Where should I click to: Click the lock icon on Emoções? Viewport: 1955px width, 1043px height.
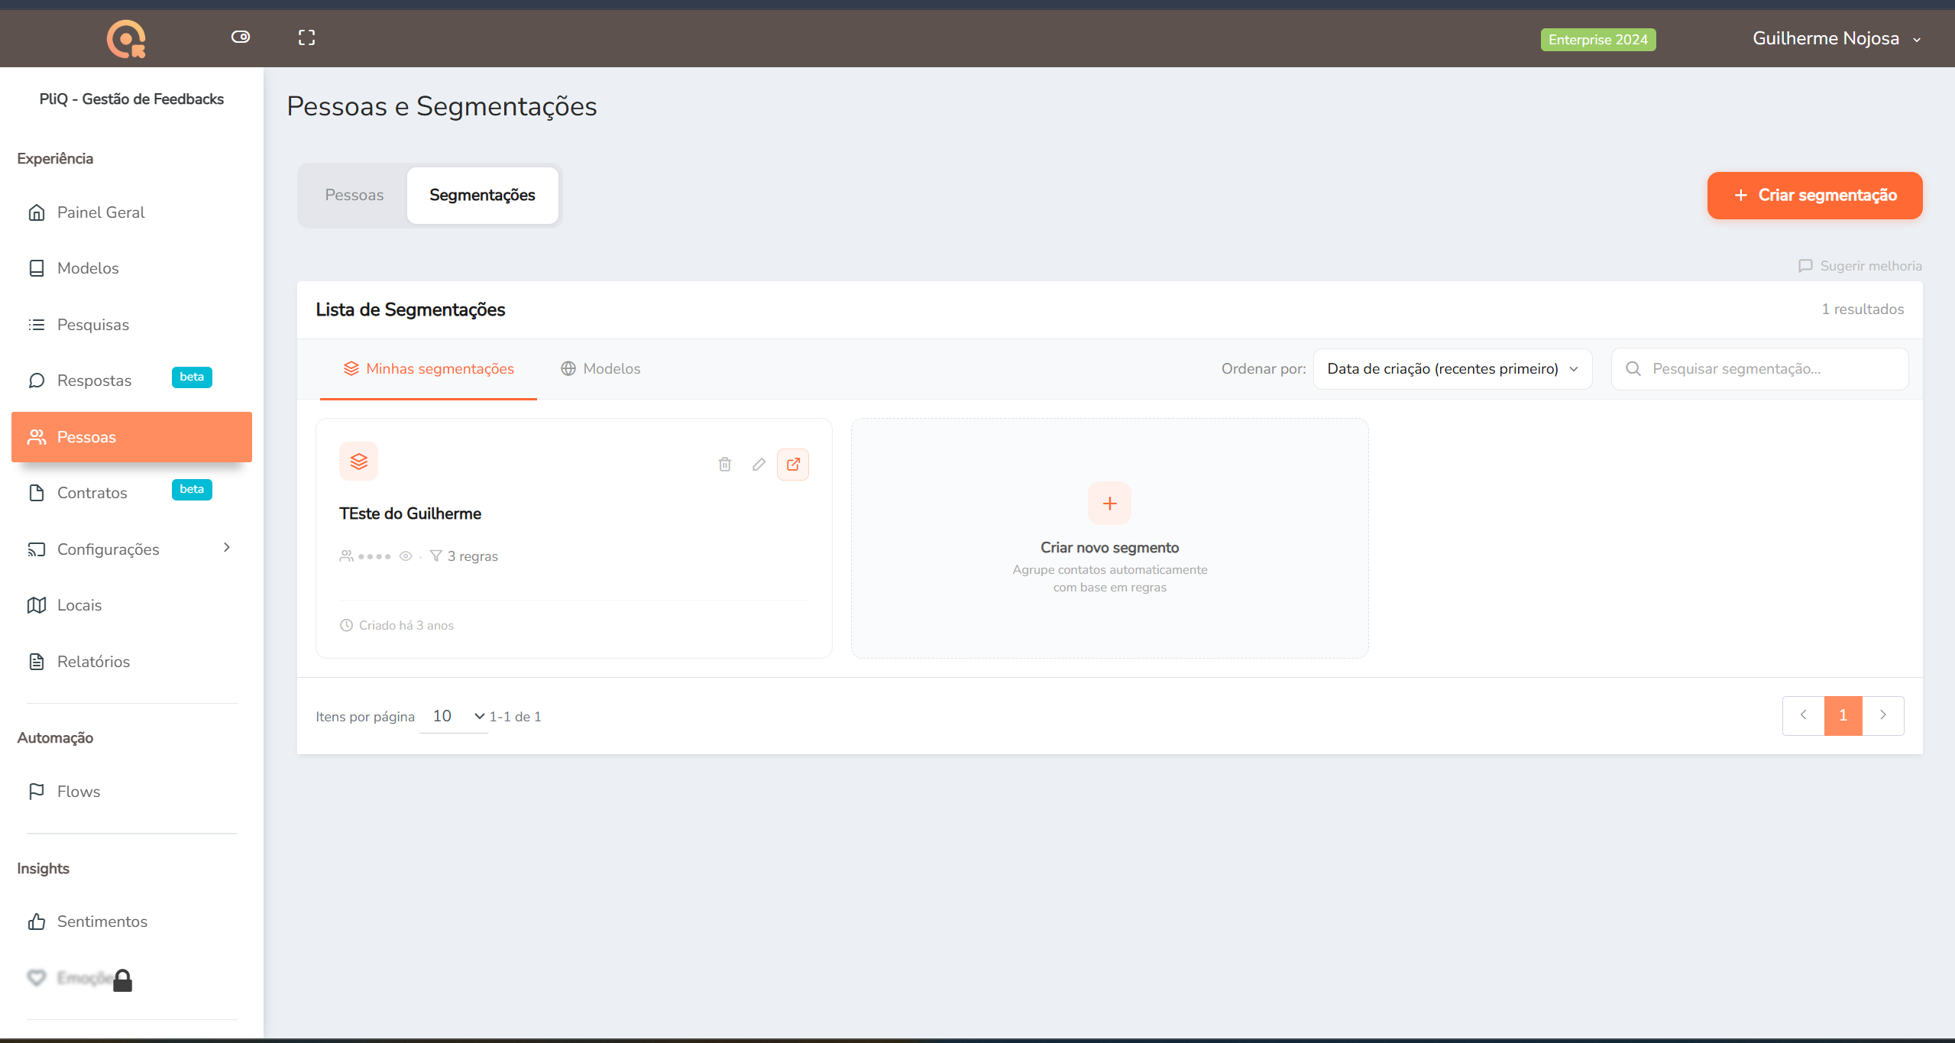coord(122,980)
